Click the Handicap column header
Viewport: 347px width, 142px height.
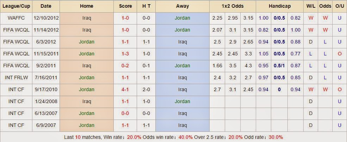(280, 6)
